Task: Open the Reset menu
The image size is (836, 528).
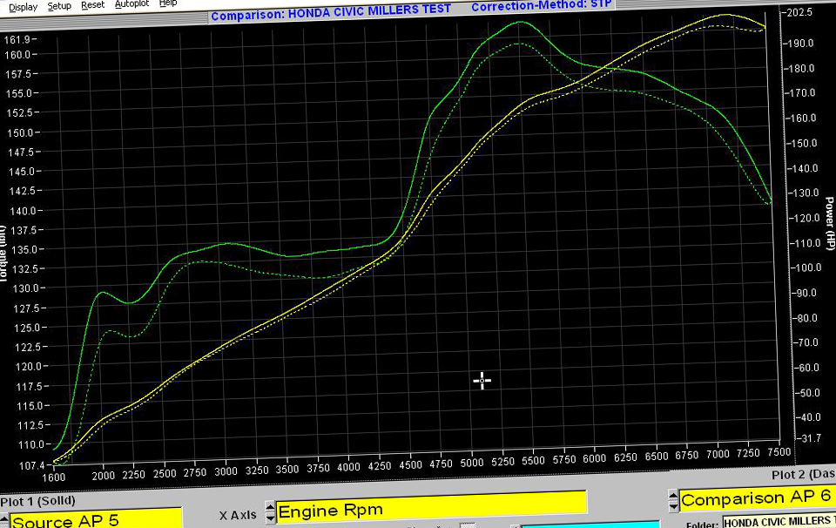Action: click(x=93, y=5)
